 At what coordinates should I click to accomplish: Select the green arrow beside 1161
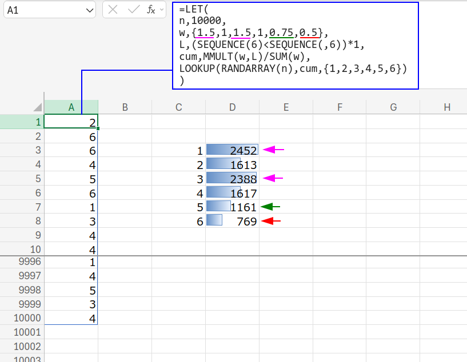click(x=270, y=207)
